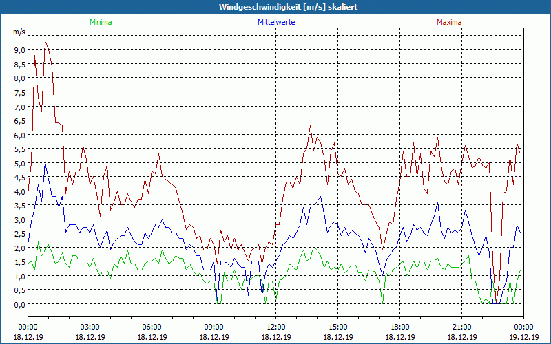This screenshot has height=344, width=551.
Task: Select the red Maxima legend label
Action: [449, 22]
